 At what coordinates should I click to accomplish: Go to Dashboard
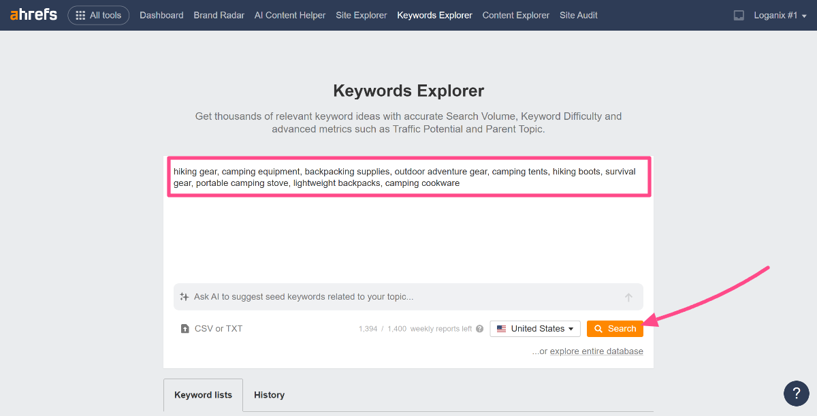point(161,15)
